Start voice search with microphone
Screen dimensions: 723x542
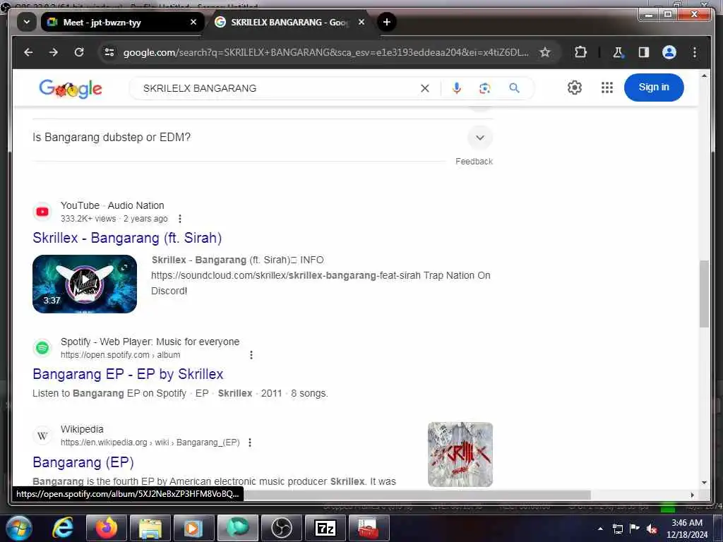(457, 88)
